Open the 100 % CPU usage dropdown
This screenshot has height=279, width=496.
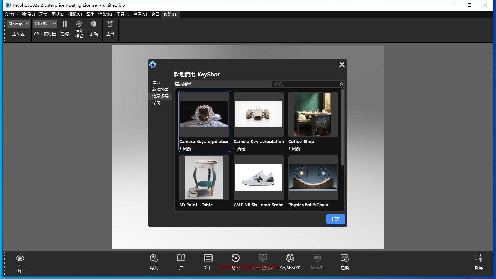pos(45,24)
